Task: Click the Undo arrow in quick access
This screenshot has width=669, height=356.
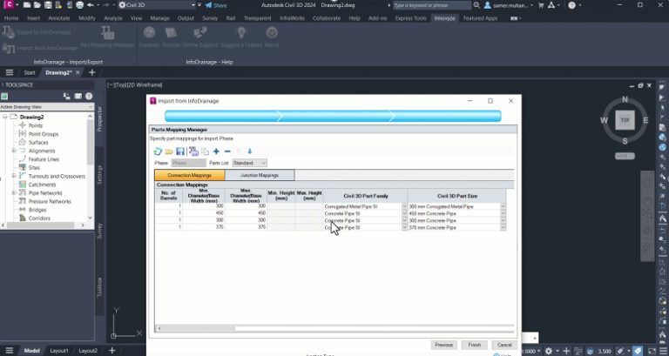Action: click(91, 5)
